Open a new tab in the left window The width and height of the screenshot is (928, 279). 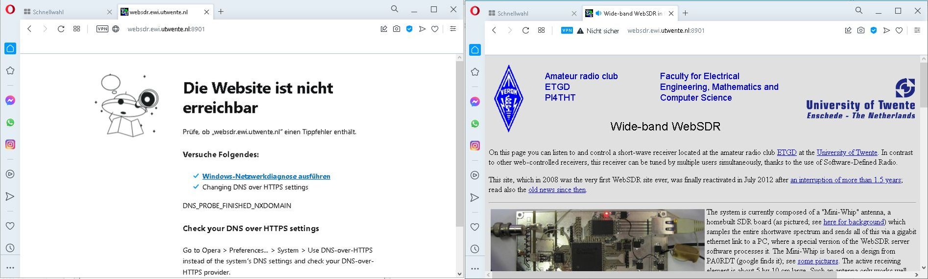pyautogui.click(x=221, y=12)
